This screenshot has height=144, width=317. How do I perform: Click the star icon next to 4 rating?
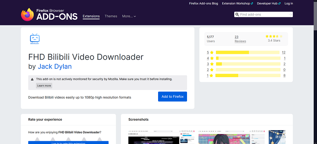pos(212,59)
